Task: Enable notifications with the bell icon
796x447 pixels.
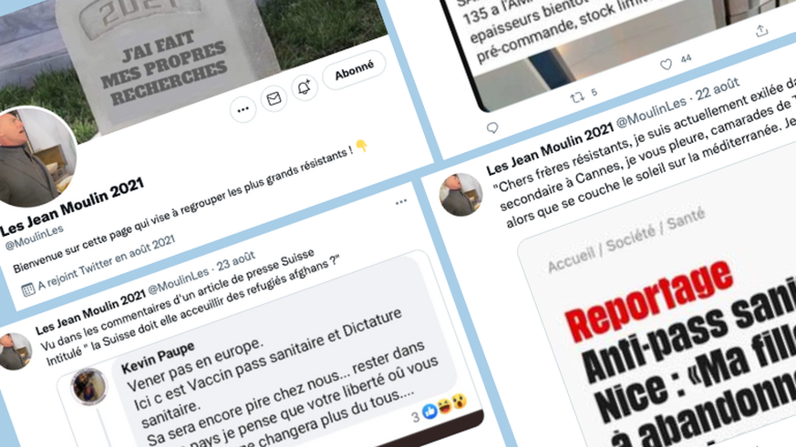Action: [x=304, y=87]
